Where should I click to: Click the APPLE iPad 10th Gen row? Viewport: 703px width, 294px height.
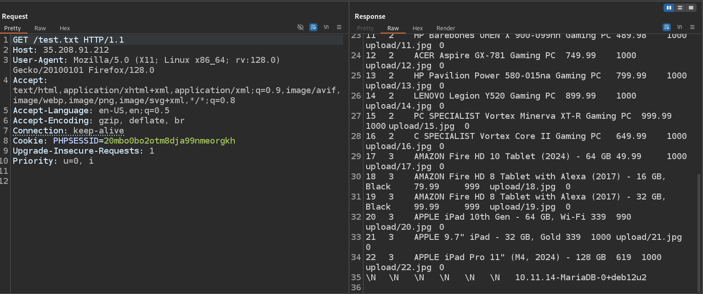point(499,222)
